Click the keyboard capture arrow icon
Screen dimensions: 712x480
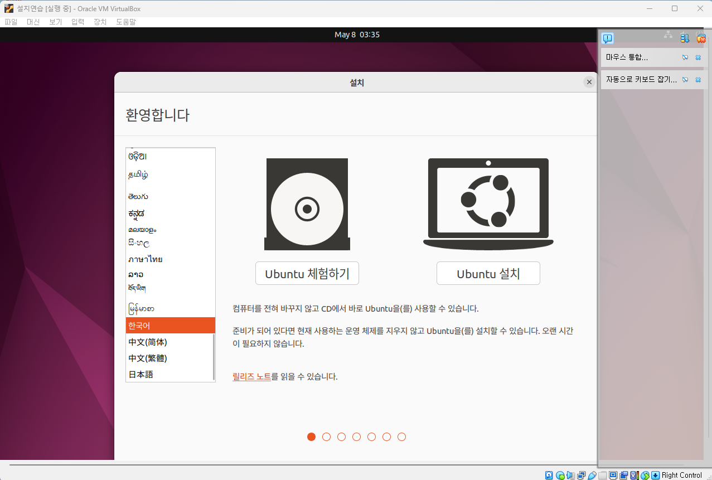click(656, 475)
